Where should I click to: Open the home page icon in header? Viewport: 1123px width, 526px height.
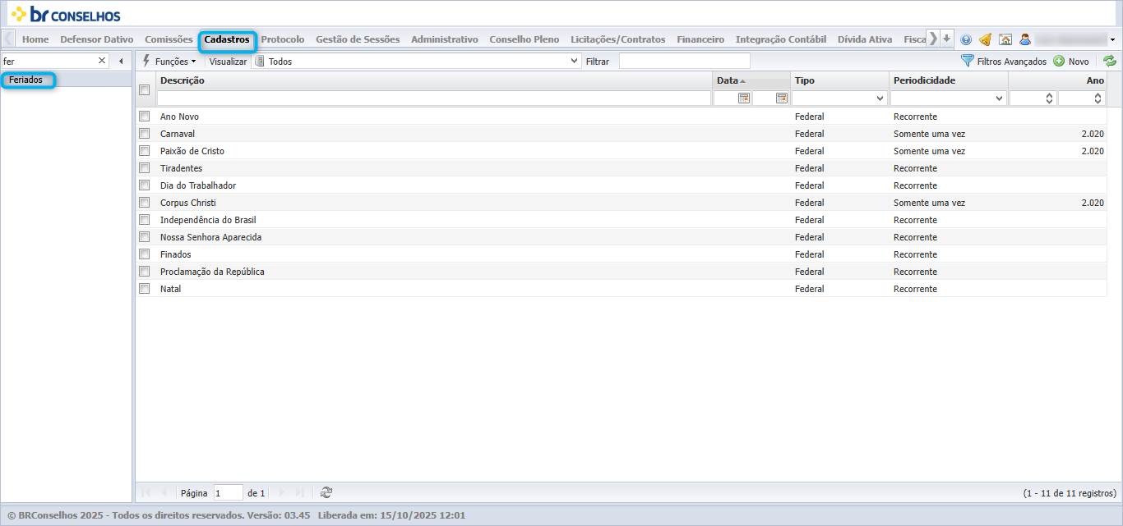pyautogui.click(x=1005, y=39)
